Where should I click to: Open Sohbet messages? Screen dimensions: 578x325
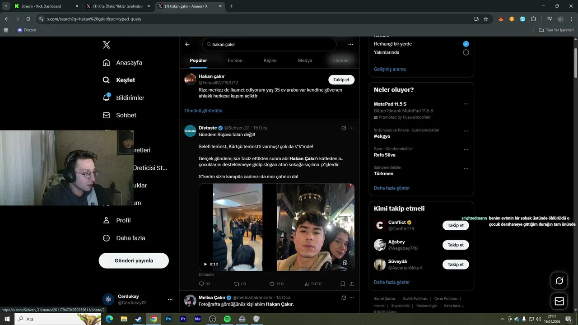point(120,115)
